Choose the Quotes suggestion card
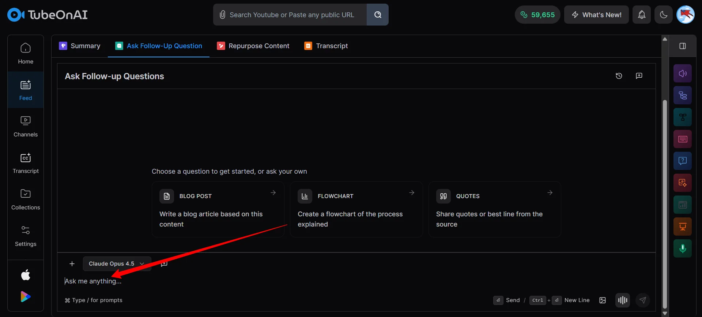702x317 pixels. coord(495,209)
